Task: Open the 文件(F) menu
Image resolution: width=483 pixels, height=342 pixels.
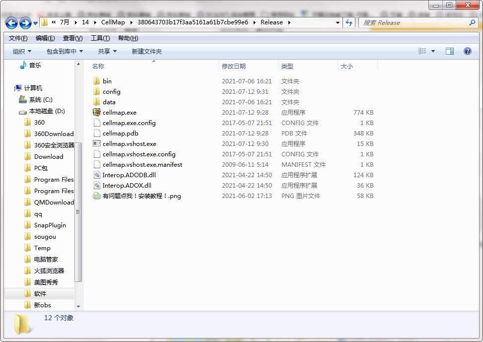Action: point(18,38)
